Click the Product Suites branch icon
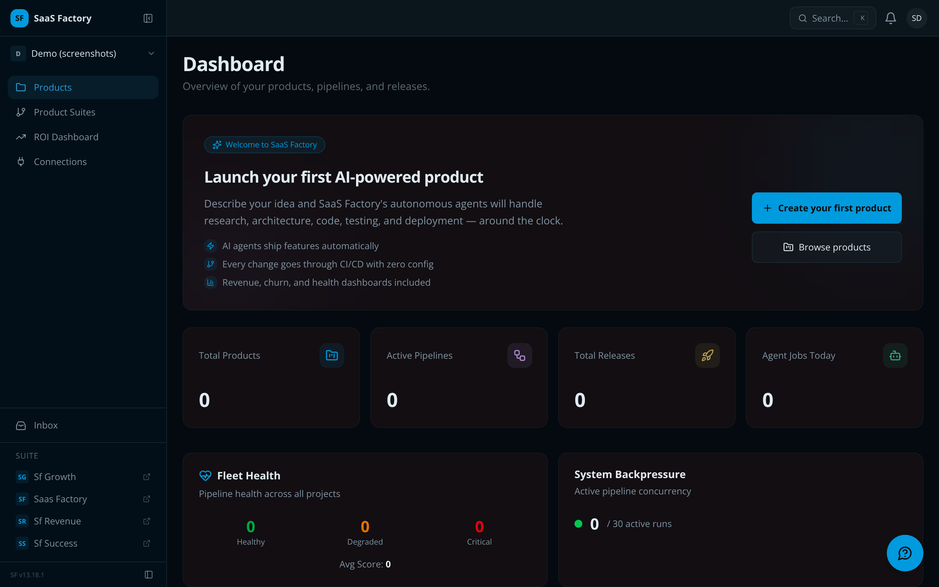The height and width of the screenshot is (587, 939). coord(21,112)
